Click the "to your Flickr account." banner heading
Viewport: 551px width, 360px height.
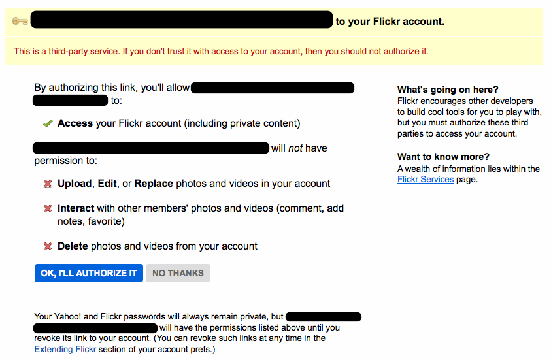[x=390, y=22]
